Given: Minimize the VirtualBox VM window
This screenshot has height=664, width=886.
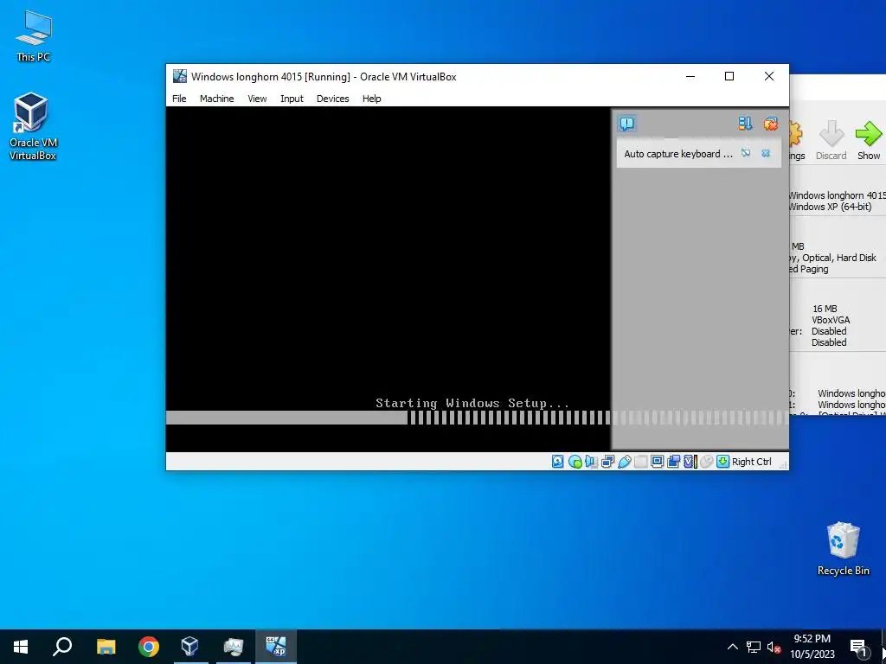Looking at the screenshot, I should coord(690,76).
